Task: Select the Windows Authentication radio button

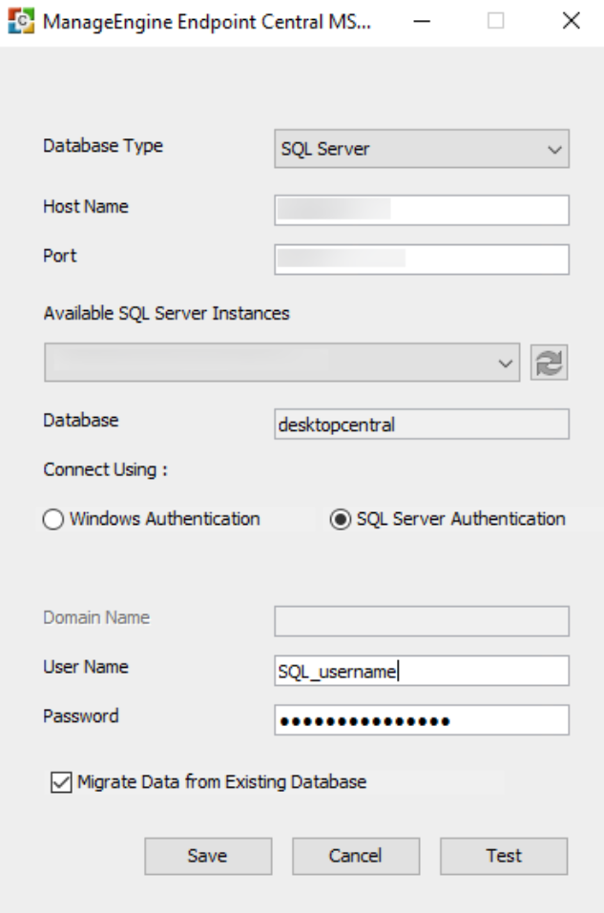Action: pyautogui.click(x=53, y=520)
